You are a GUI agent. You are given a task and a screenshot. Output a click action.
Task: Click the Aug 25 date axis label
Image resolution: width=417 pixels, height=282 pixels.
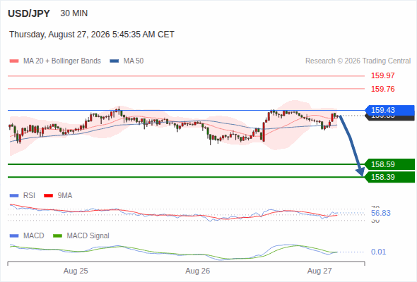[76, 271]
